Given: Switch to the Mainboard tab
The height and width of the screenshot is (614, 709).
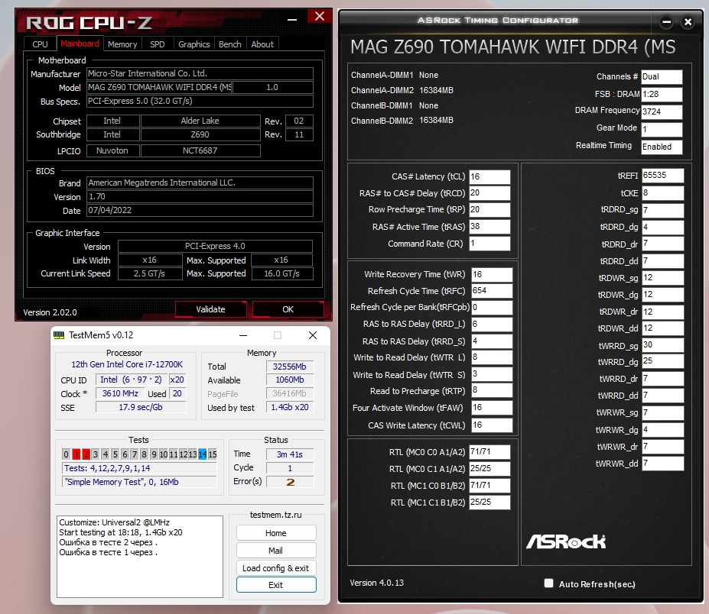Looking at the screenshot, I should coord(80,44).
